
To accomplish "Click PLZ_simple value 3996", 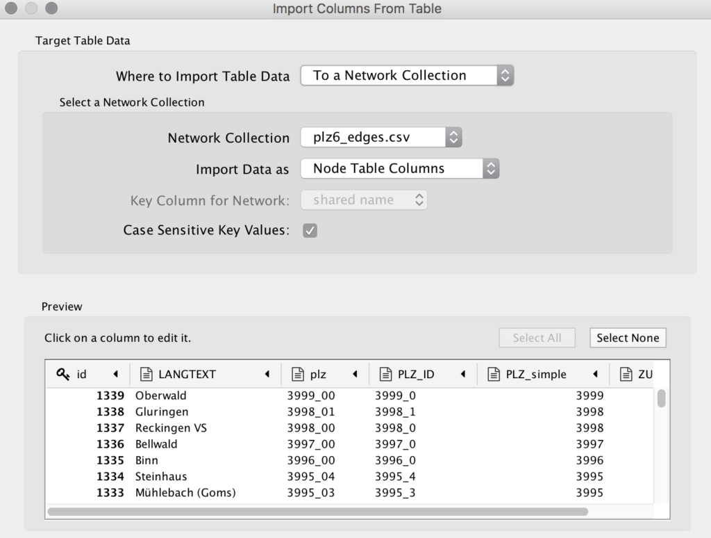I will point(590,460).
